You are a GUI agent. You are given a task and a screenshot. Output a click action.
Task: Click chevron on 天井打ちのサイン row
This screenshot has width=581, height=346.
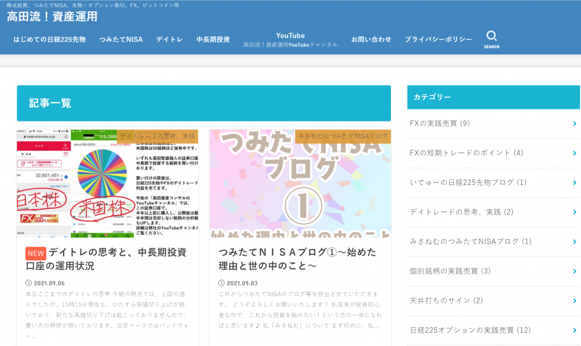[x=575, y=301]
